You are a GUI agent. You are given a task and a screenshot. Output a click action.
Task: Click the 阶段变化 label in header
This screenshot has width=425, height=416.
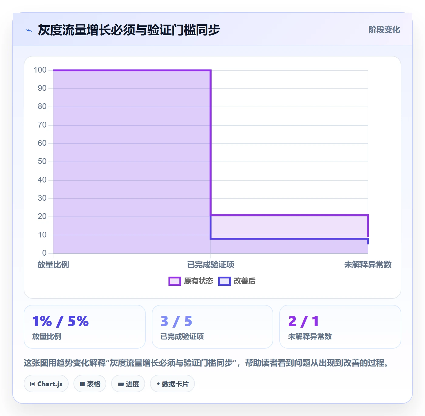384,30
